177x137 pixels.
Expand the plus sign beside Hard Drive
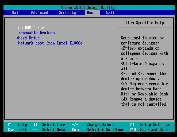click(x=17, y=38)
